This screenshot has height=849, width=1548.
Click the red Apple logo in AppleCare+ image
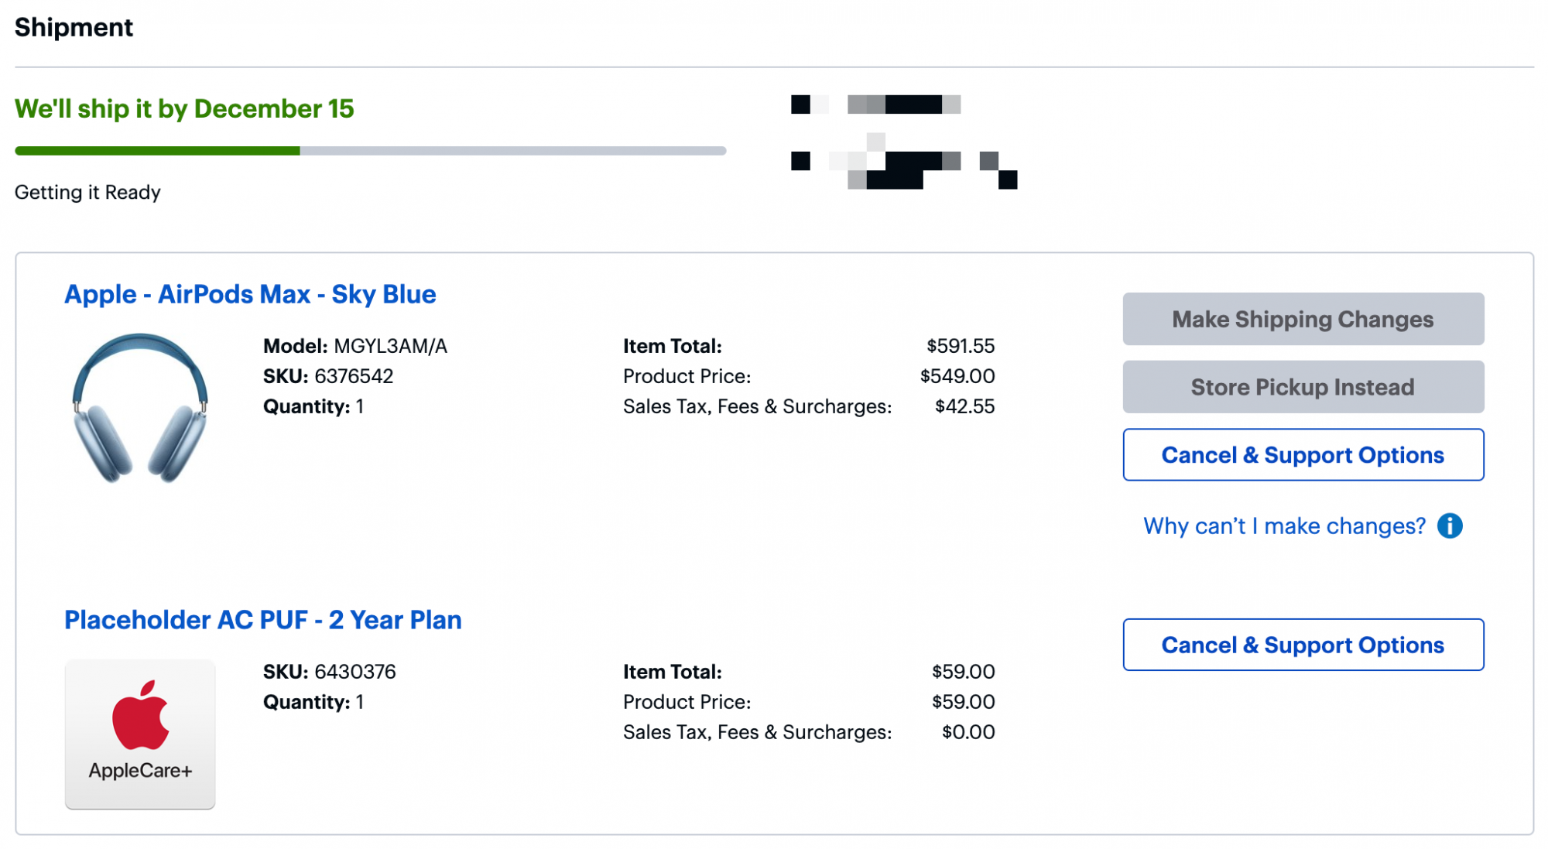140,715
